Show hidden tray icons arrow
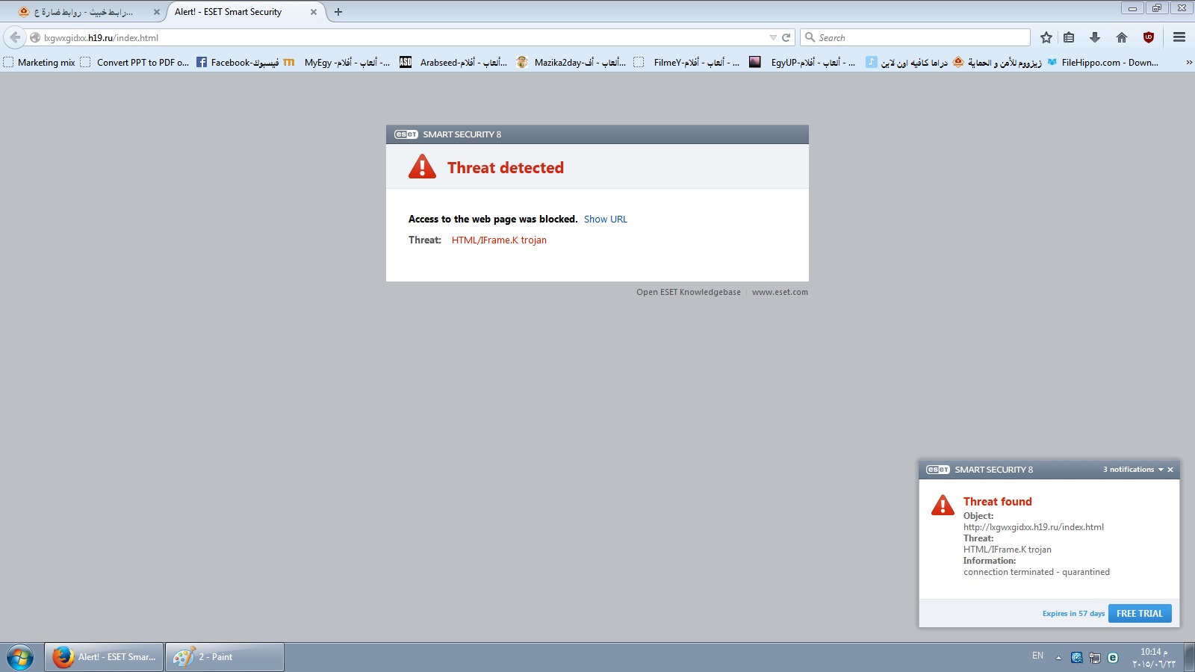This screenshot has height=672, width=1195. pyautogui.click(x=1058, y=658)
